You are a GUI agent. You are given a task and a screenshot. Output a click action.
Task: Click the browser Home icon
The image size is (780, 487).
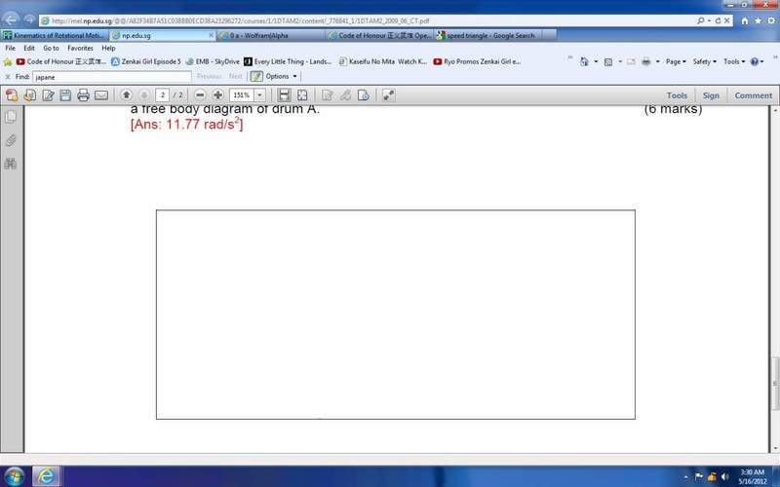pos(745,20)
